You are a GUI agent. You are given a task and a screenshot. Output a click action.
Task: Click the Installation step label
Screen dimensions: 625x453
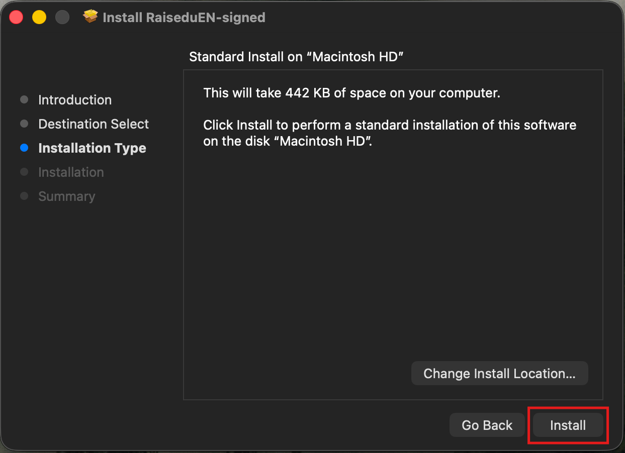tap(71, 172)
